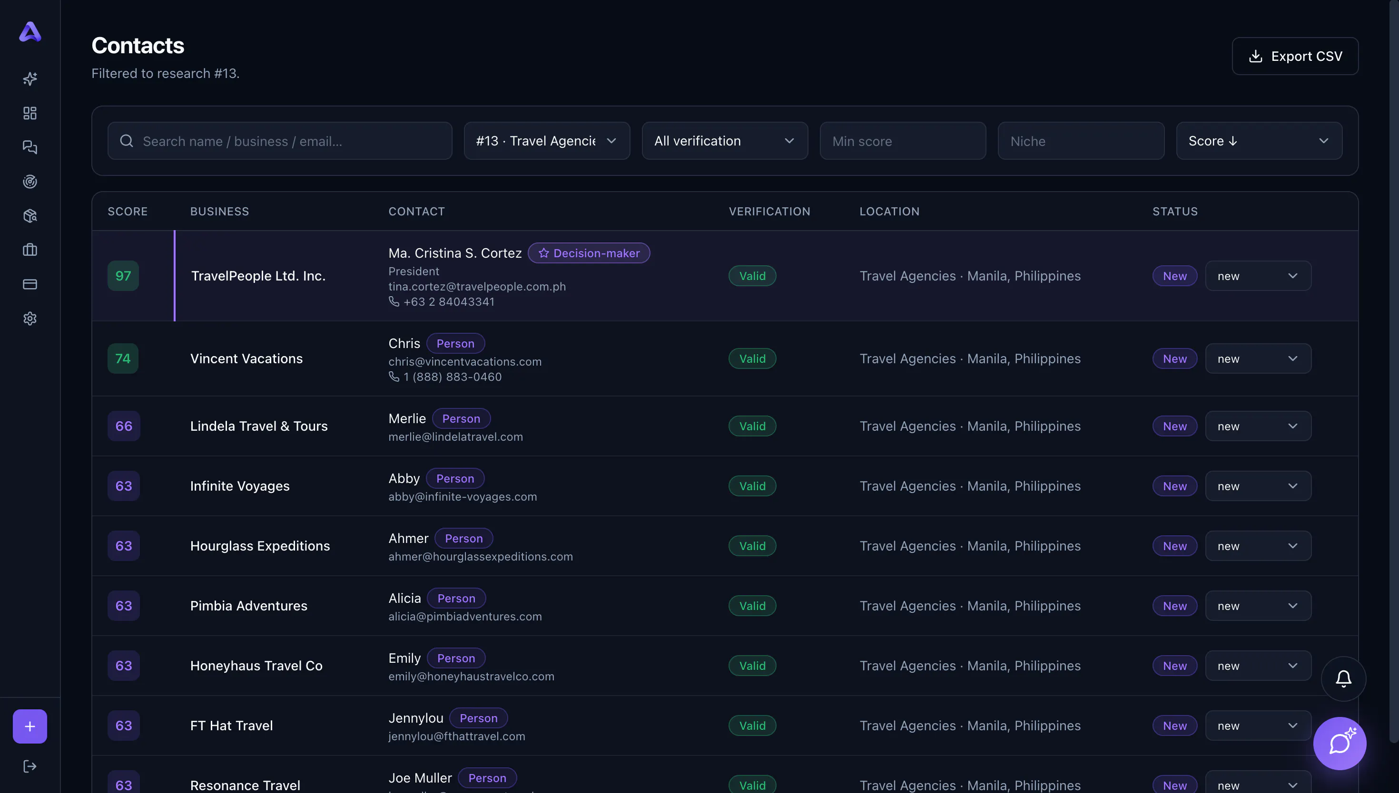Click the score 97 badge
The width and height of the screenshot is (1399, 793).
[x=123, y=276]
